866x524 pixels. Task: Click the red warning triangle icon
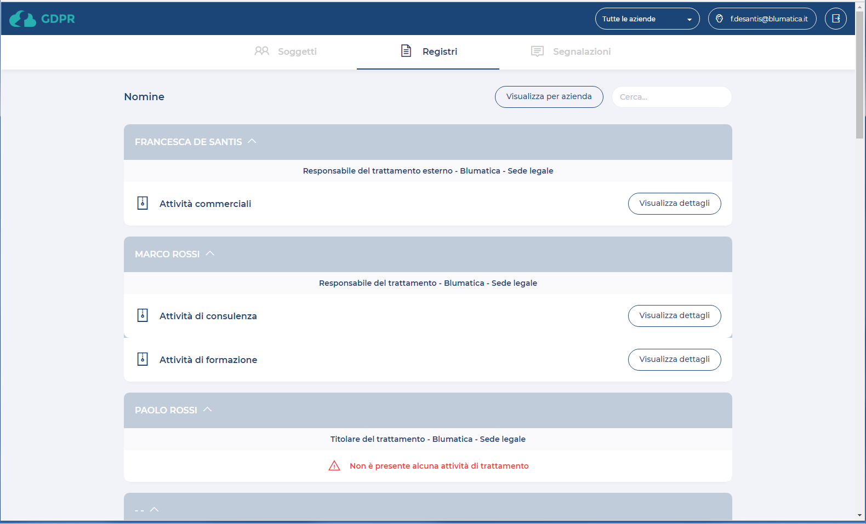(x=334, y=466)
